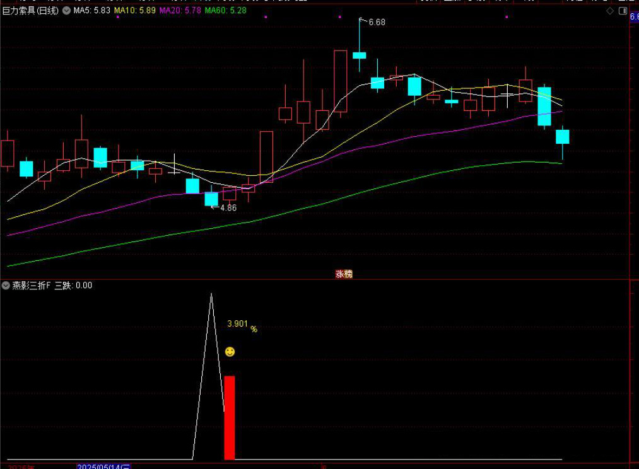This screenshot has height=469, width=639.
Task: Expand the 燕影三折F indicator dropdown arrow
Action: point(6,286)
